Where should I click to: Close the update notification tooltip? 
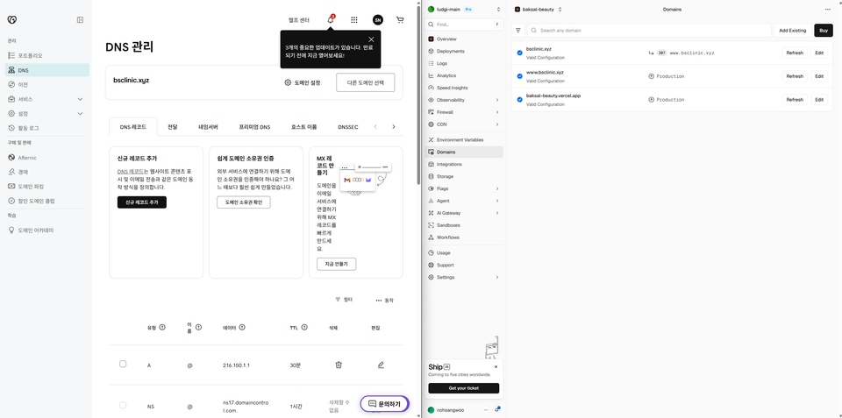tap(371, 39)
